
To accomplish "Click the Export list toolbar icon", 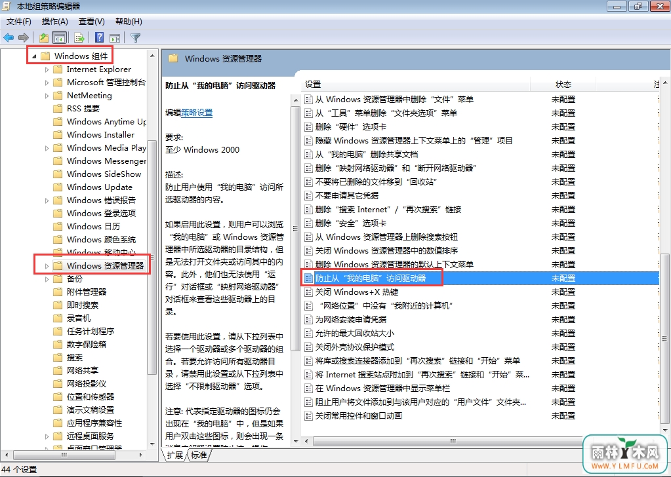I will click(x=79, y=37).
